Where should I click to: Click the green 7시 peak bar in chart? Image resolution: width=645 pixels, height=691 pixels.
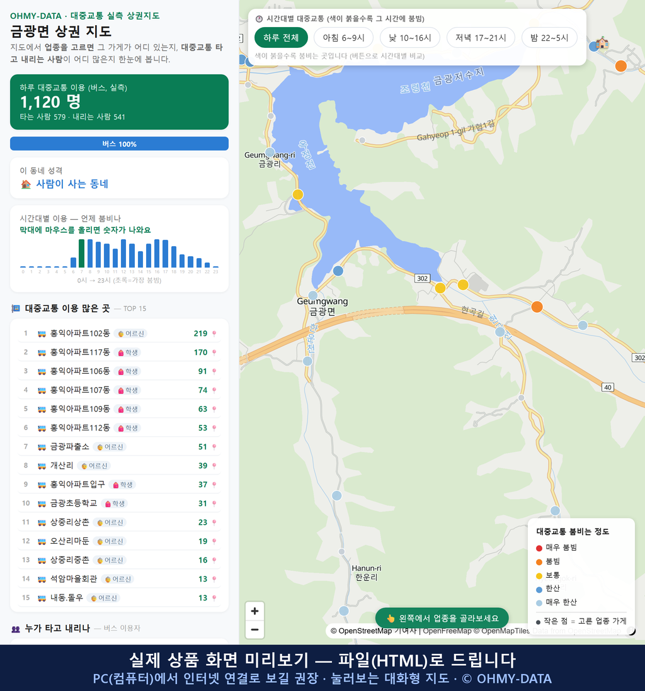(x=82, y=254)
